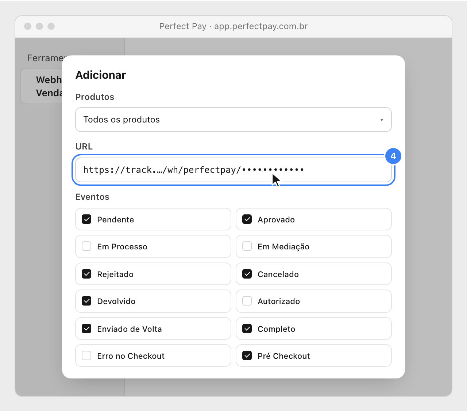The height and width of the screenshot is (412, 467).
Task: Enable the Em Mediação event
Action: [247, 246]
